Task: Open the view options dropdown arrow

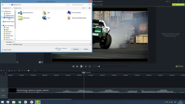Action: coord(86,8)
